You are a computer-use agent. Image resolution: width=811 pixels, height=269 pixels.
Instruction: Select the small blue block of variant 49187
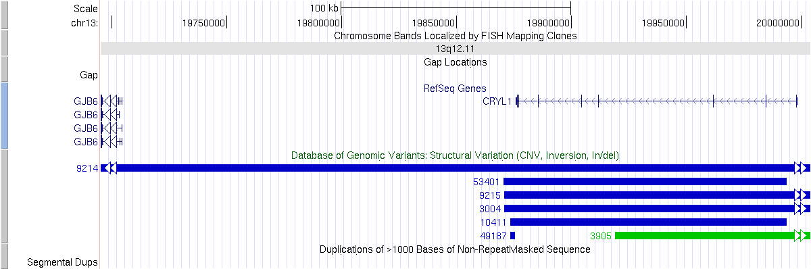pos(512,235)
